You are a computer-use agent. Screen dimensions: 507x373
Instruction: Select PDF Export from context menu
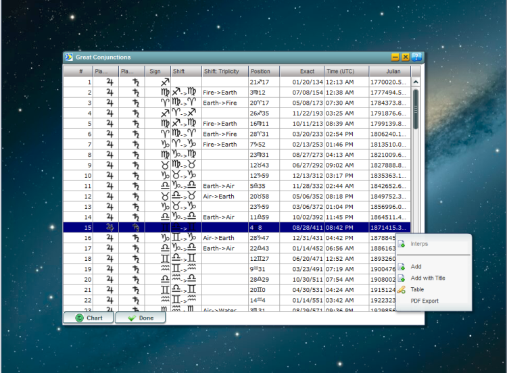pyautogui.click(x=425, y=301)
